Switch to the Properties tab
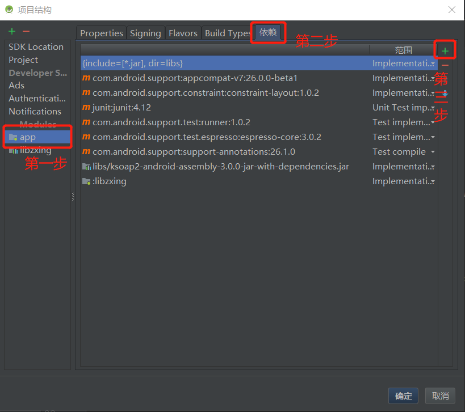Viewport: 465px width, 412px height. click(x=102, y=33)
